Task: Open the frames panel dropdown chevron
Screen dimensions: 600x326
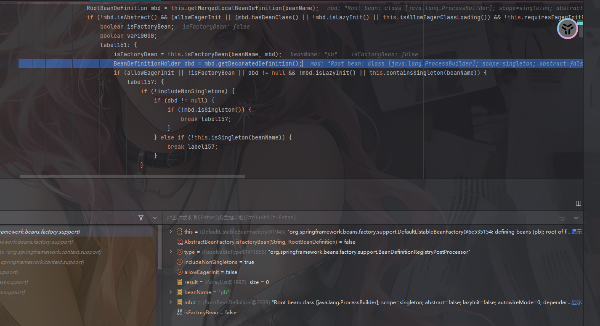Action: pos(155,218)
